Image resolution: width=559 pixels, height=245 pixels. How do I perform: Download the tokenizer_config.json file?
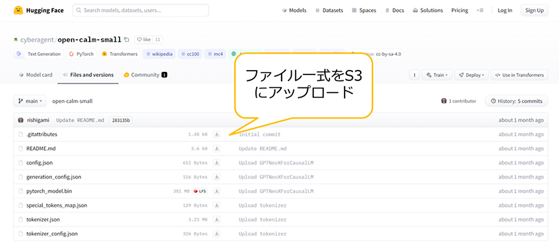(x=216, y=234)
